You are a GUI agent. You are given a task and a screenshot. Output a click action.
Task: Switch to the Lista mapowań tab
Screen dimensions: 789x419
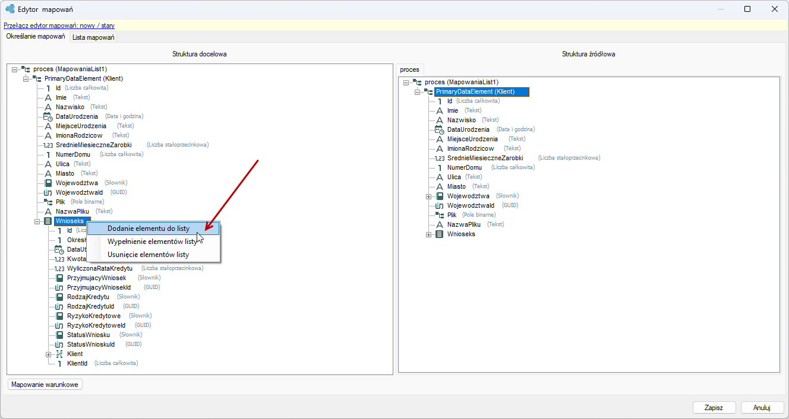[93, 37]
